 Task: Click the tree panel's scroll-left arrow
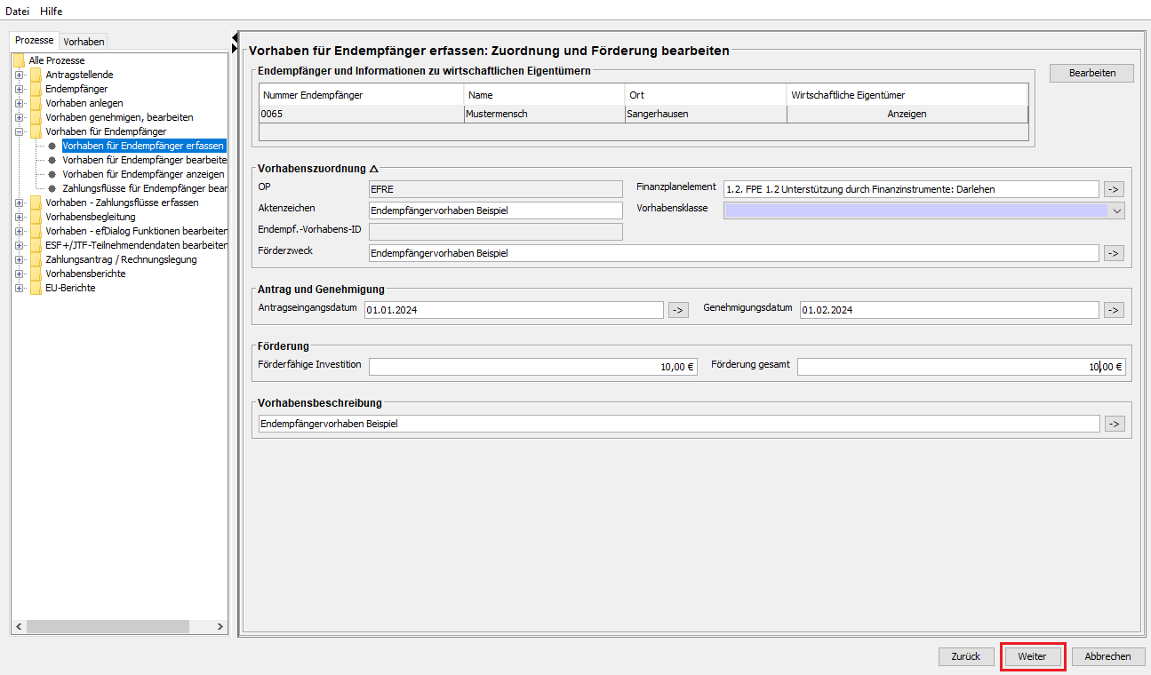[x=20, y=627]
